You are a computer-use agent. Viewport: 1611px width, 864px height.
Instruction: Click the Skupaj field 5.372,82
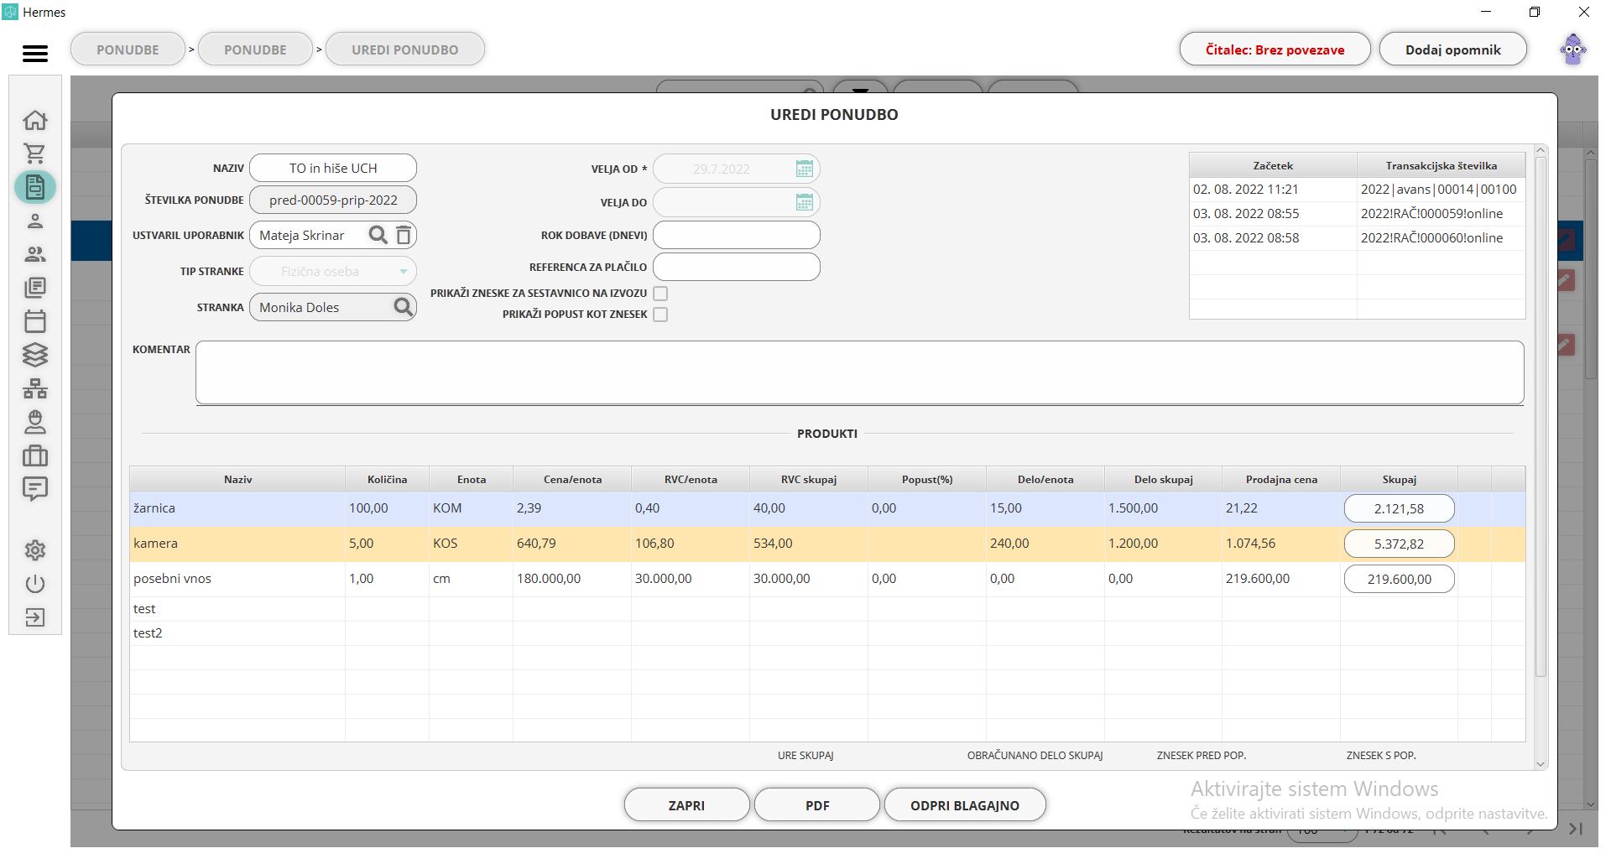pos(1399,544)
